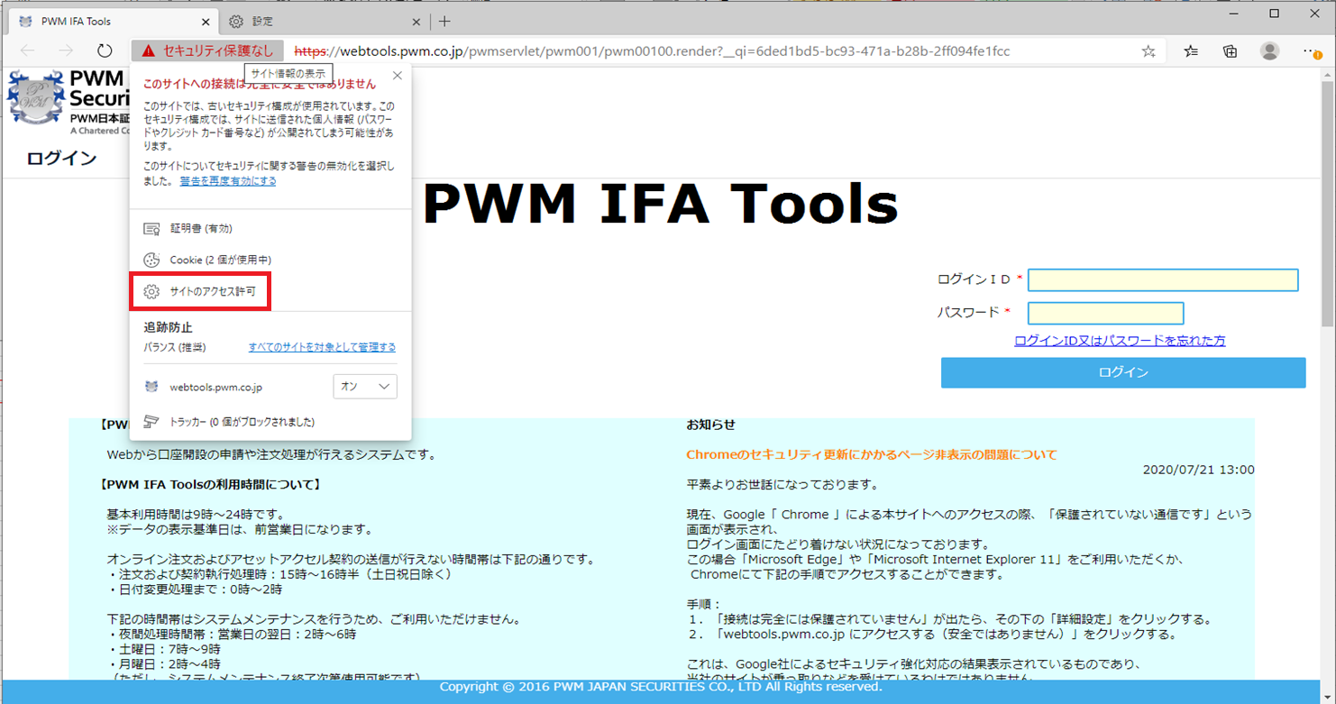Click 【PWM IFA Toolsの利用時間について】 heading
Screen dimensions: 1336x704
pyautogui.click(x=210, y=484)
